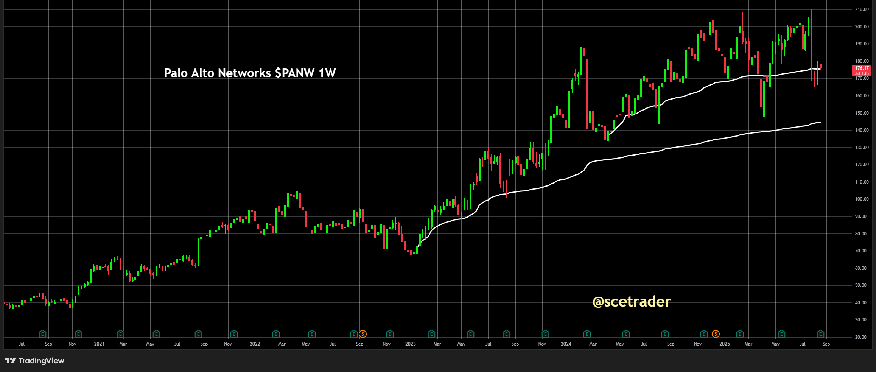Screen dimensions: 876x372
Task: Open the May 2024 earnings marker
Action: click(626, 334)
